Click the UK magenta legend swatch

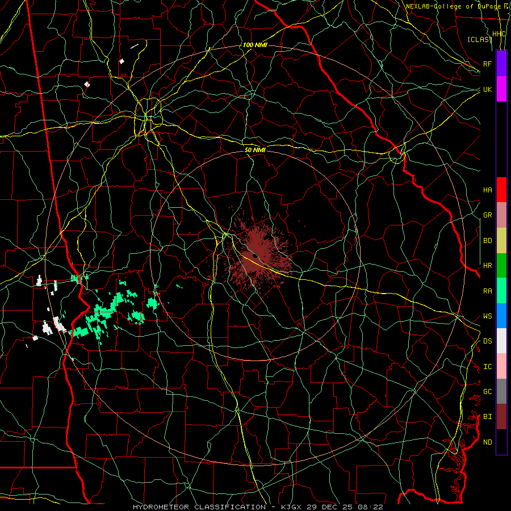(501, 89)
